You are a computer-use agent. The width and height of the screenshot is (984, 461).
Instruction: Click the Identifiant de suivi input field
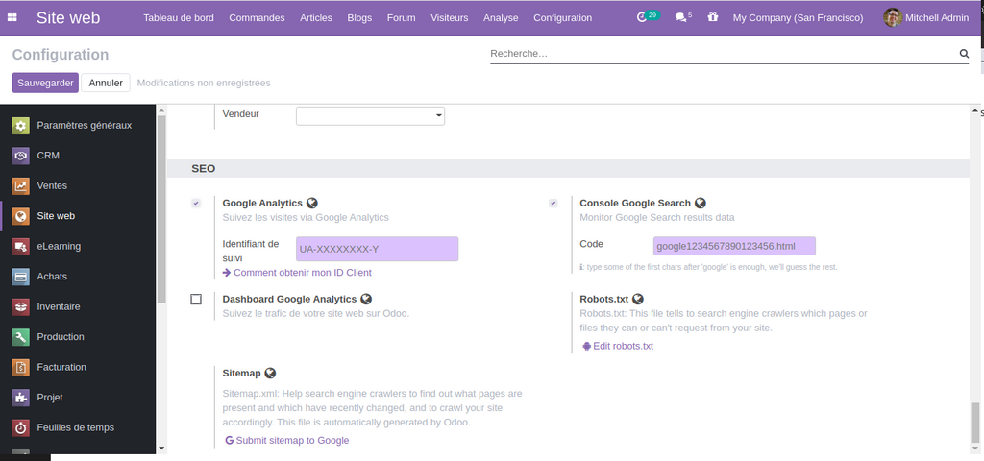click(x=377, y=250)
